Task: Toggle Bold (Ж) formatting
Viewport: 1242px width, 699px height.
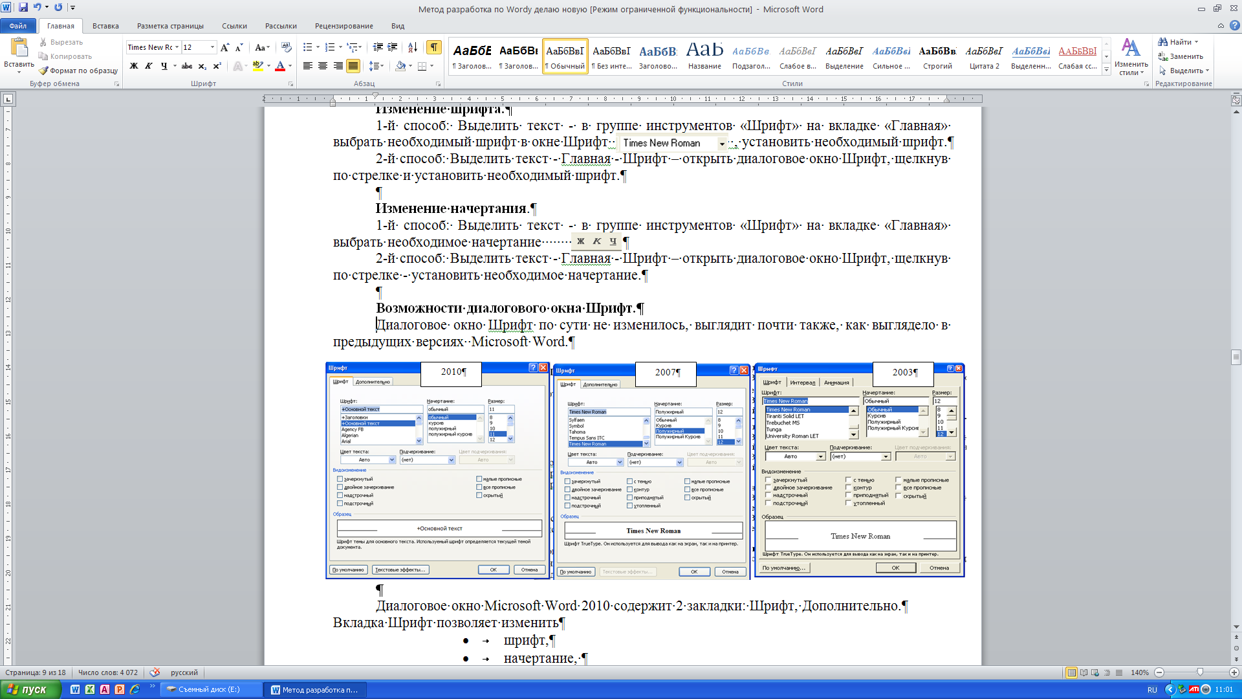Action: point(134,66)
